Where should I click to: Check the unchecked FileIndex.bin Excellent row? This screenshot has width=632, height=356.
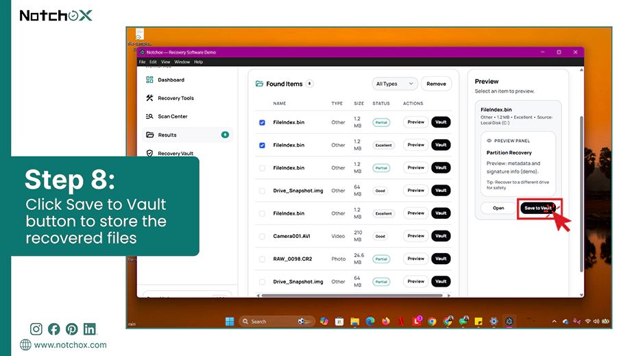click(262, 214)
